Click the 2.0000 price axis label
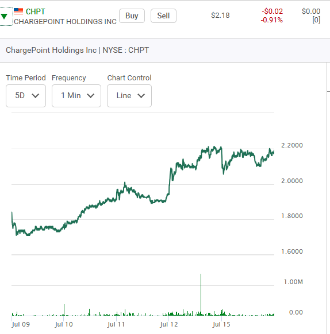Screen dimensions: 330x334 (x=292, y=181)
